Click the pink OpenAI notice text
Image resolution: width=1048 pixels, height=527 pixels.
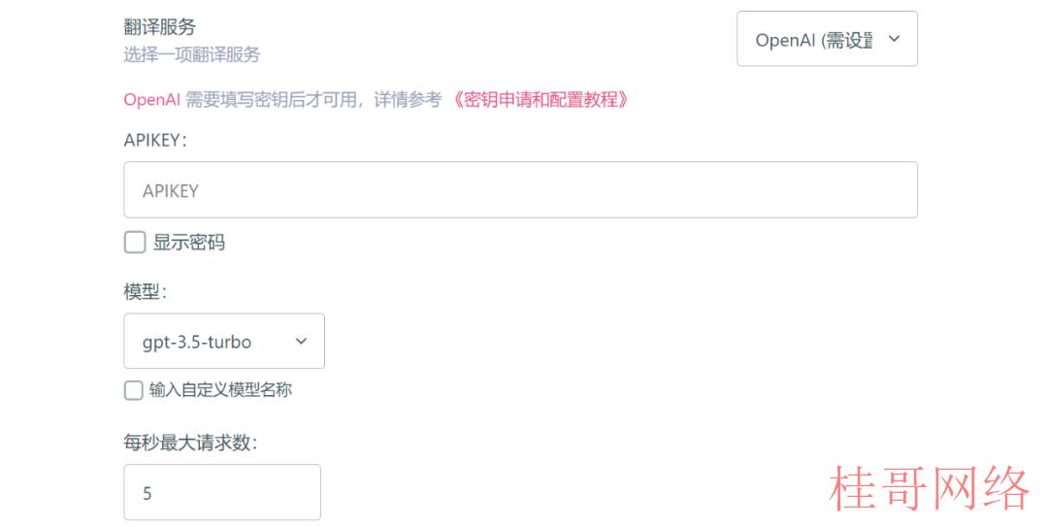151,100
